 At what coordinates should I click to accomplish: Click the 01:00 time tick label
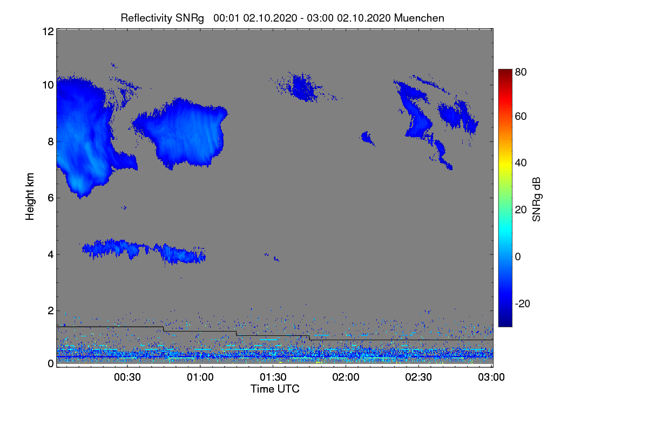(x=200, y=376)
